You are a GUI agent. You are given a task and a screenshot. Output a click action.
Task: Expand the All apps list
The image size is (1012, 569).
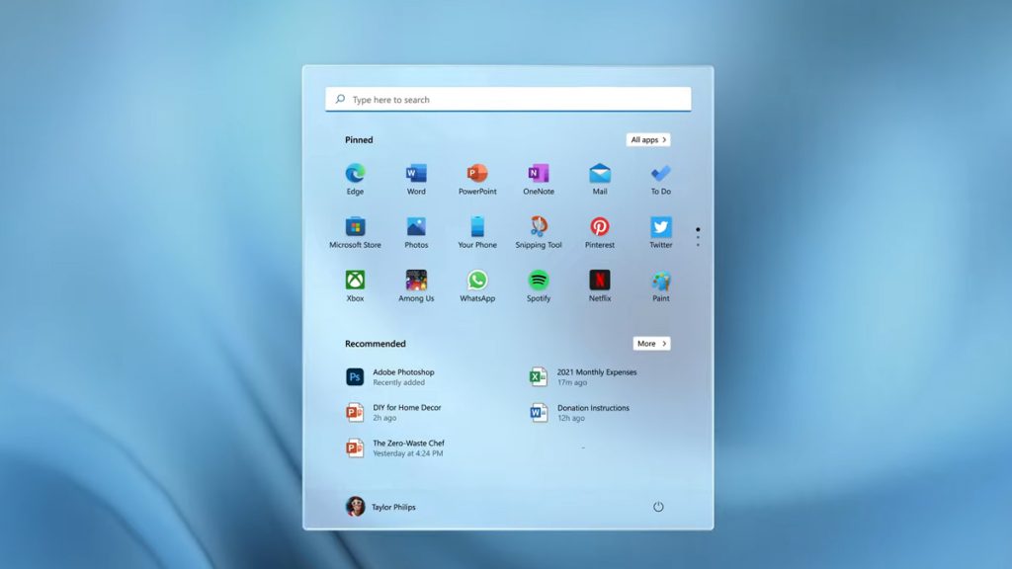pos(648,140)
